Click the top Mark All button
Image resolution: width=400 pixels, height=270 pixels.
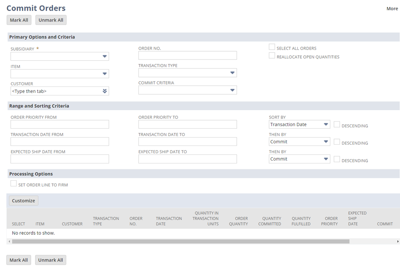click(x=18, y=20)
